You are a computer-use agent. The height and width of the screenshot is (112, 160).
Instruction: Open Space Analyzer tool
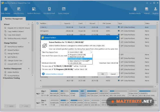pyautogui.click(x=64, y=11)
